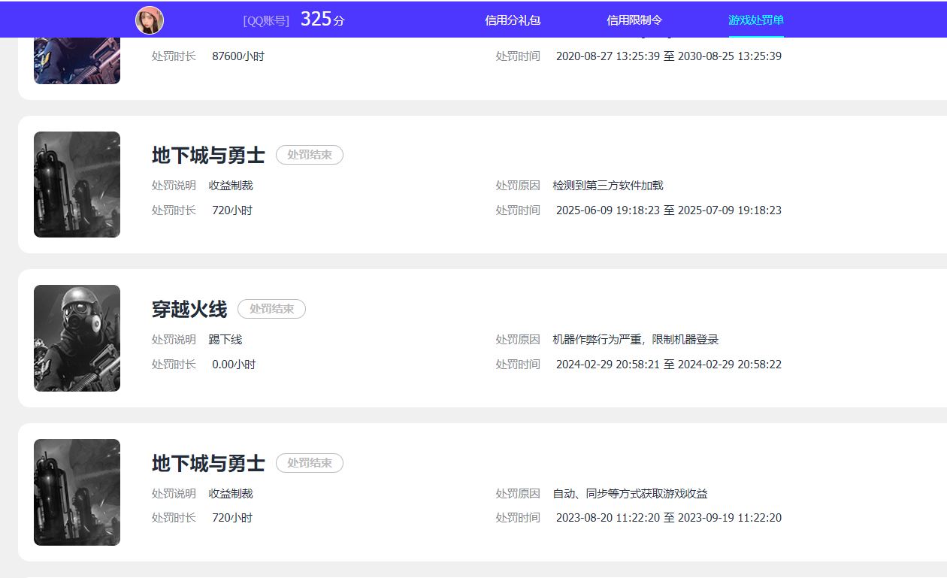Click the user avatar in the header

click(x=150, y=20)
